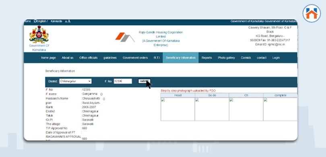Image resolution: width=326 pixels, height=157 pixels.
Task: Open the Carnick menu item
Action: pos(246,58)
